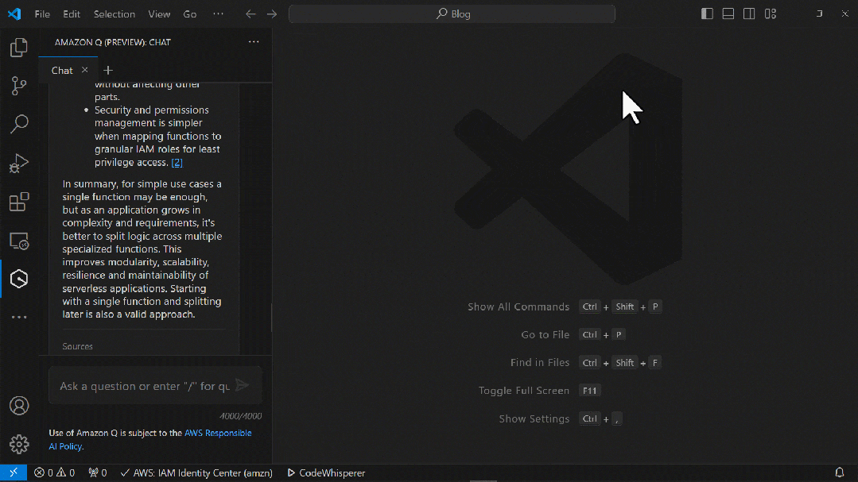
Task: Open the Remote Explorer view
Action: pyautogui.click(x=18, y=241)
